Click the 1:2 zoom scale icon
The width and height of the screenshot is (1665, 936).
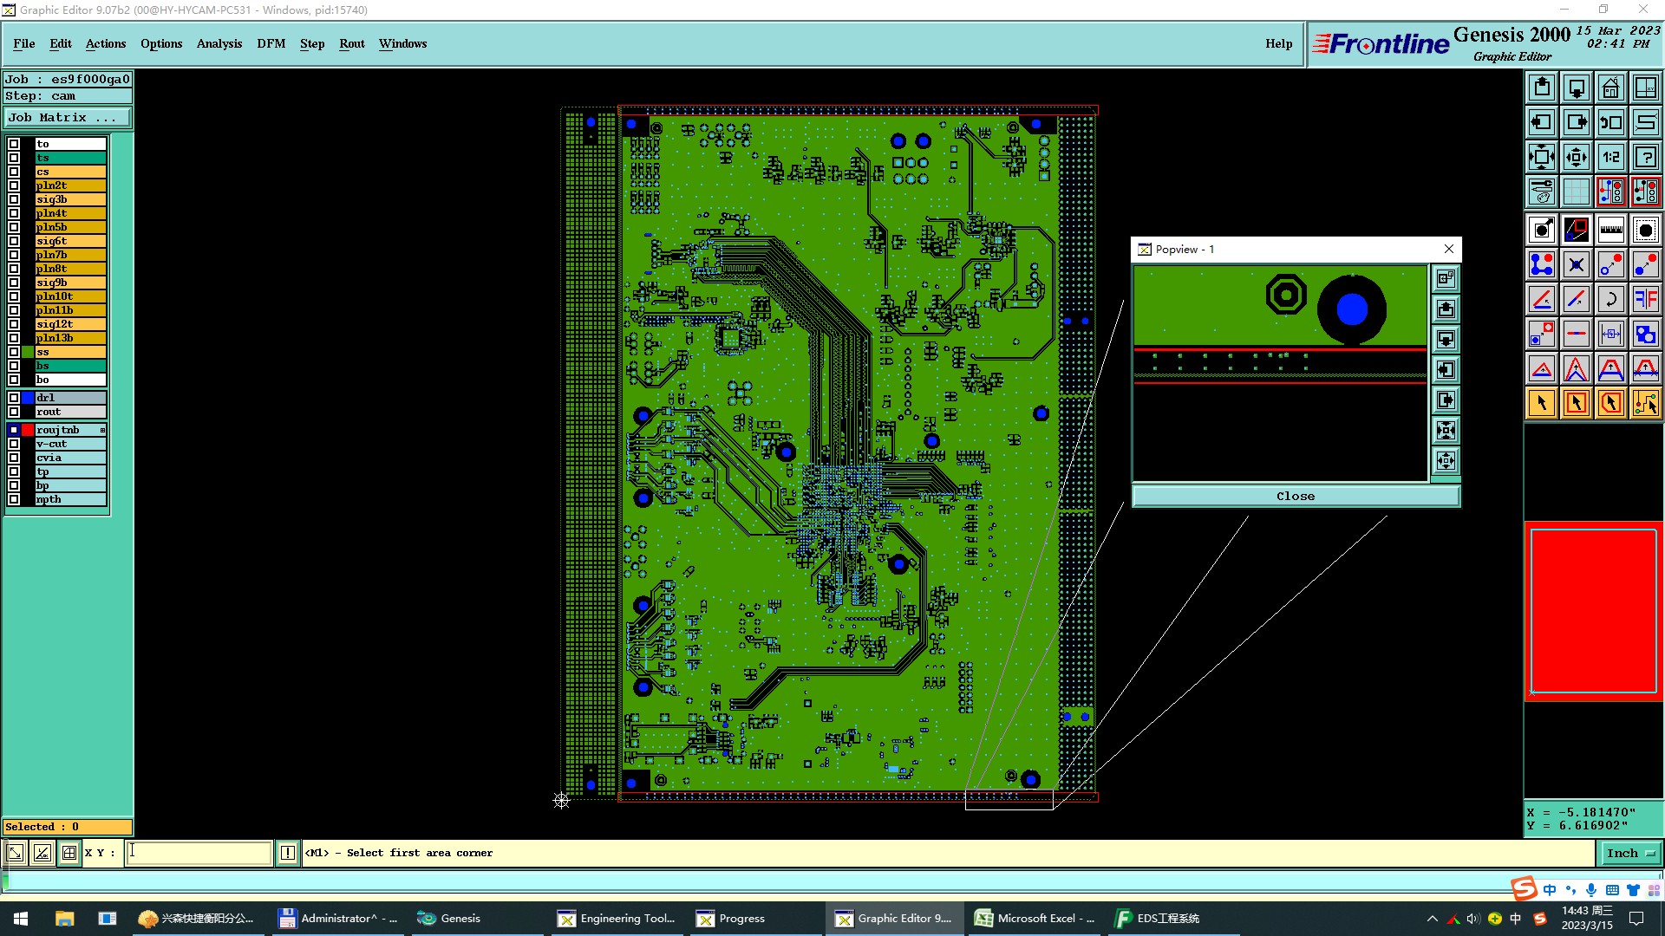tap(1610, 157)
